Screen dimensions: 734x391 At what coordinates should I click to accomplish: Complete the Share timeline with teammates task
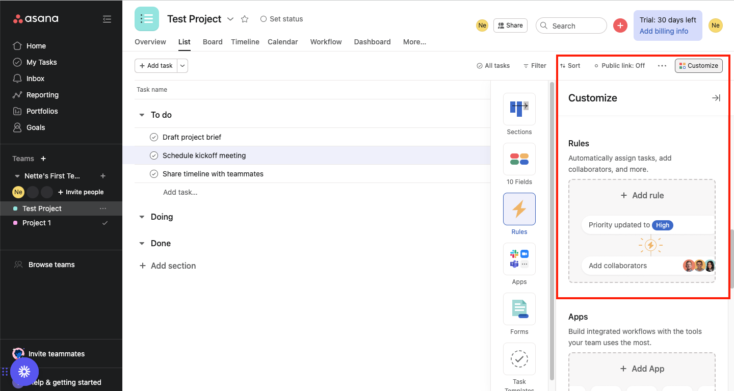[154, 174]
